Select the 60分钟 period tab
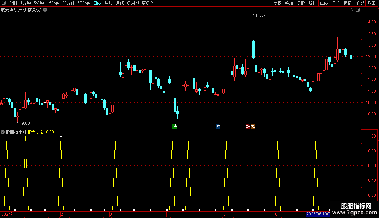This screenshot has height=218, width=379. tap(84, 3)
